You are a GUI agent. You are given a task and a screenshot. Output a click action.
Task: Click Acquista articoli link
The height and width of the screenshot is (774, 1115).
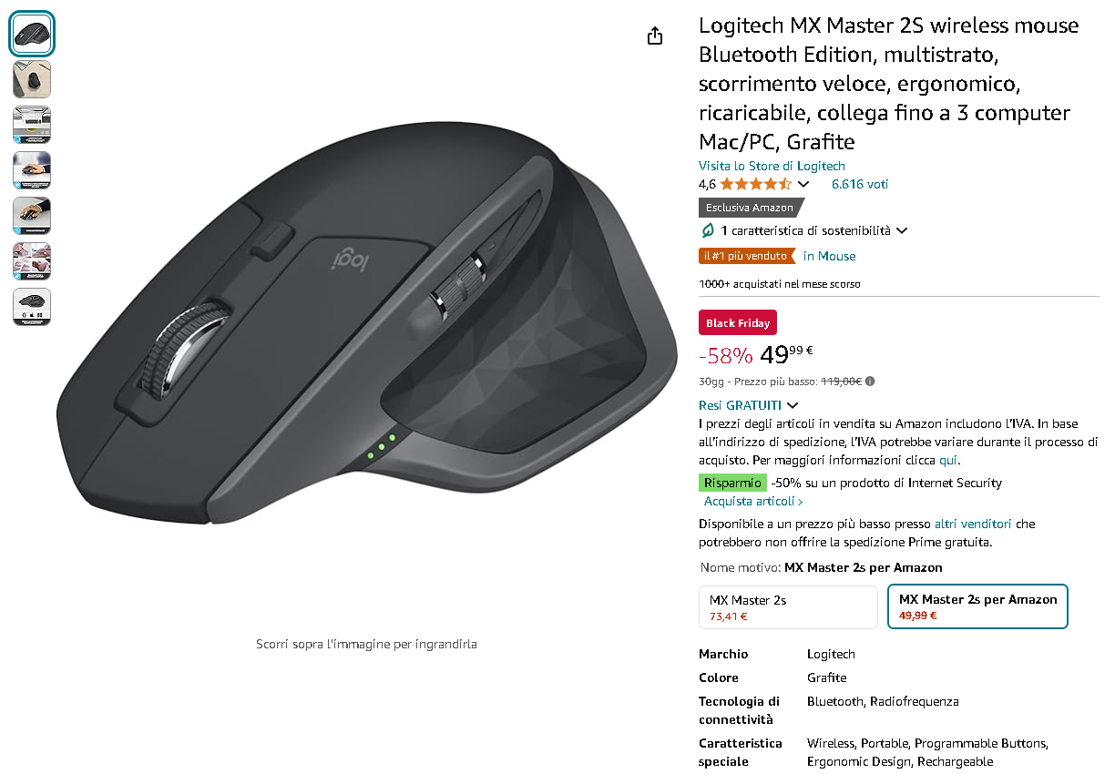coord(753,502)
